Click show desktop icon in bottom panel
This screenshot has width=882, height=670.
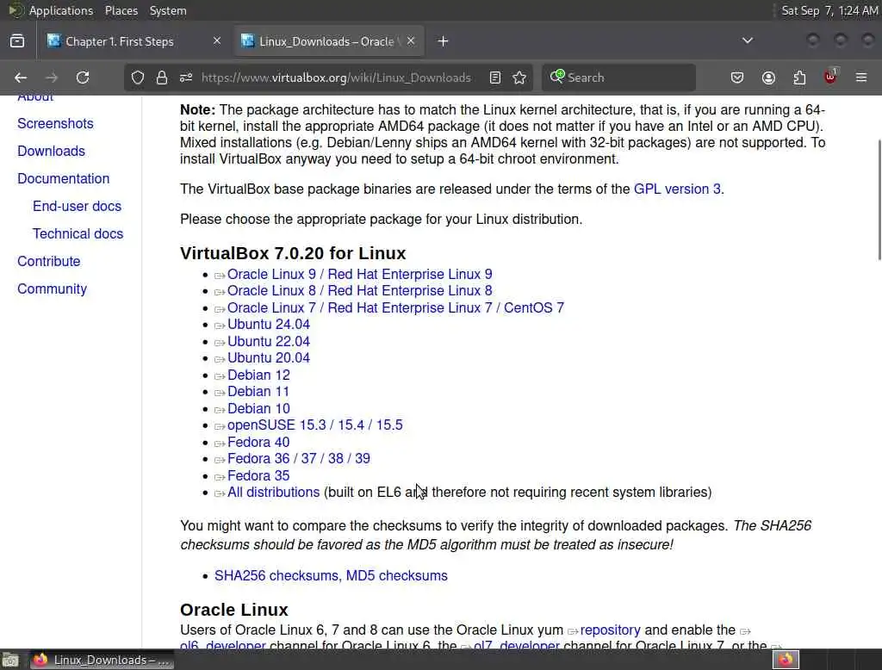[x=10, y=660]
